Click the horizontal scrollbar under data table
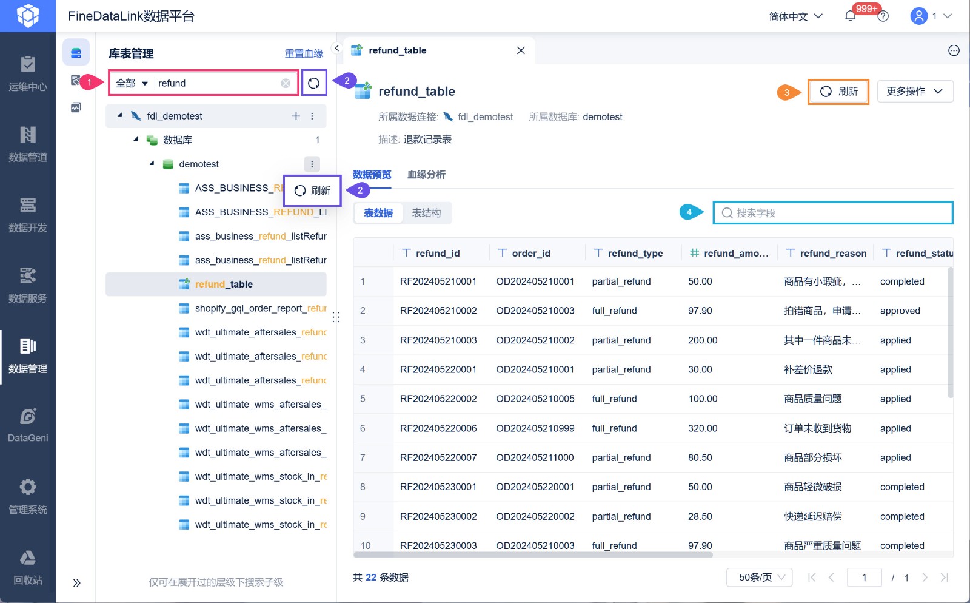Image resolution: width=970 pixels, height=603 pixels. pyautogui.click(x=533, y=554)
